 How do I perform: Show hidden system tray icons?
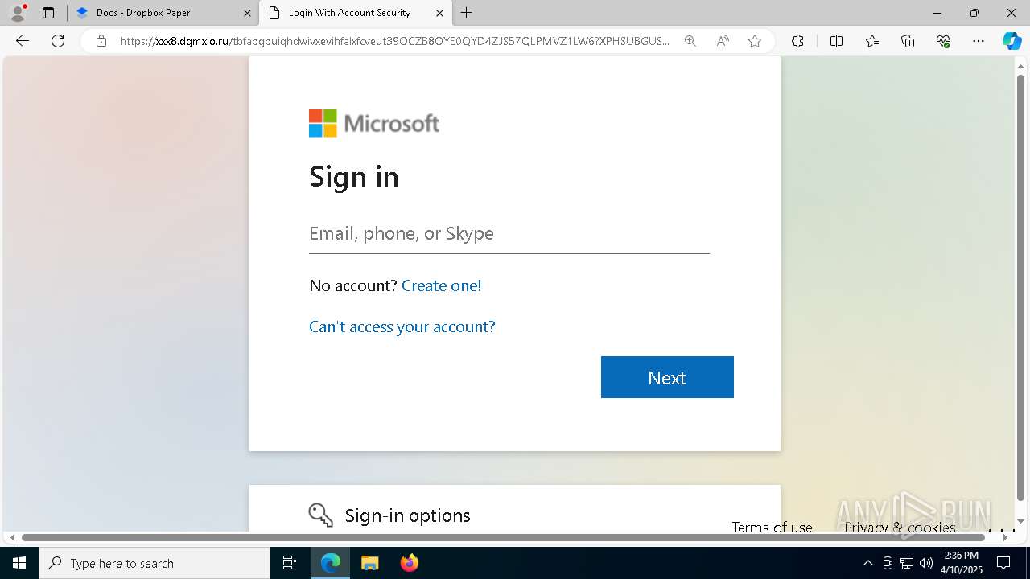pyautogui.click(x=867, y=563)
